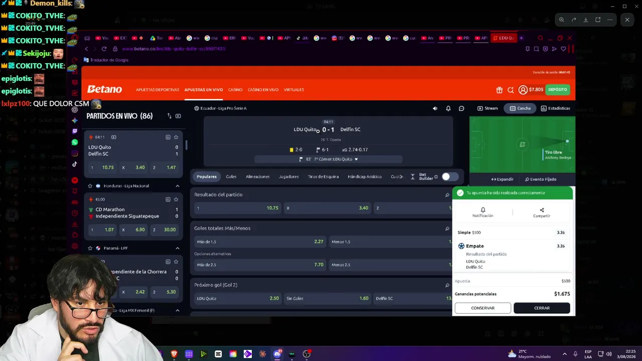642x361 pixels.
Task: Open the Betano gift promotions icon
Action: coord(499,90)
